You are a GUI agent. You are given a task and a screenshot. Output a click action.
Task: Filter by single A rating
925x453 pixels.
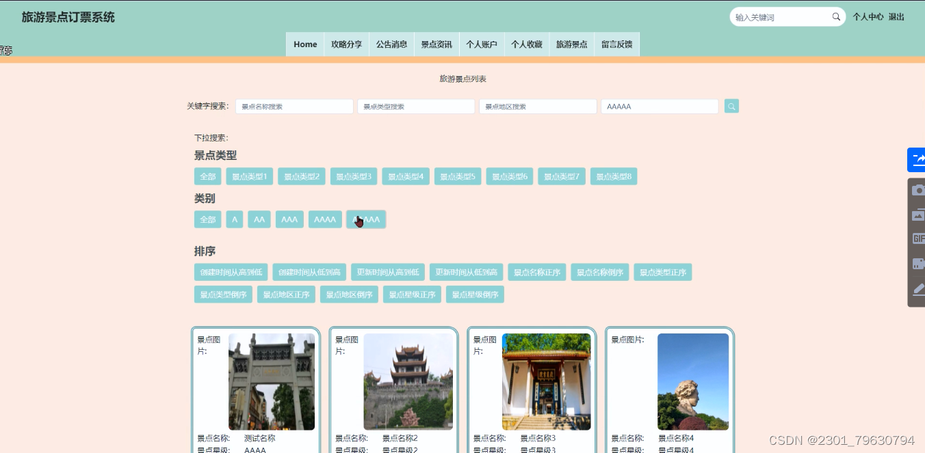click(235, 219)
